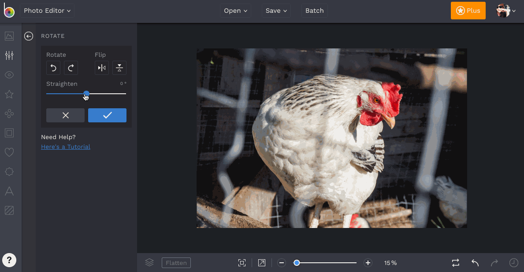This screenshot has height=272, width=524.
Task: Click the 15 % zoom value
Action: click(390, 263)
